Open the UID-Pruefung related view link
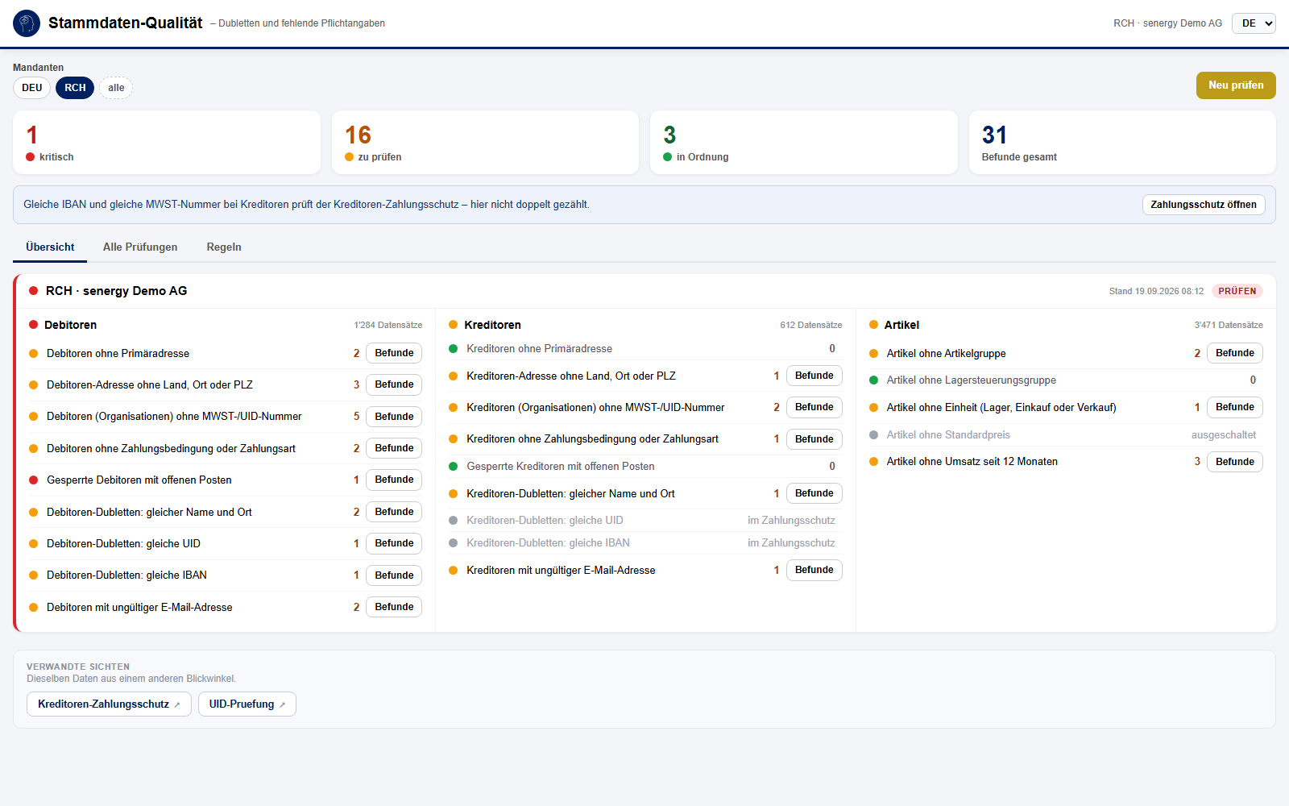The height and width of the screenshot is (806, 1289). point(247,704)
